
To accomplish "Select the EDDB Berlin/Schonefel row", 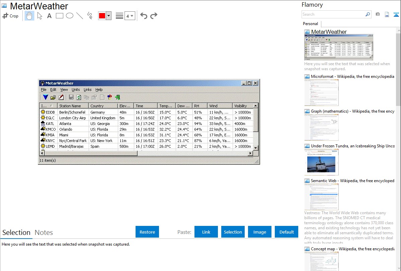I will click(146, 112).
